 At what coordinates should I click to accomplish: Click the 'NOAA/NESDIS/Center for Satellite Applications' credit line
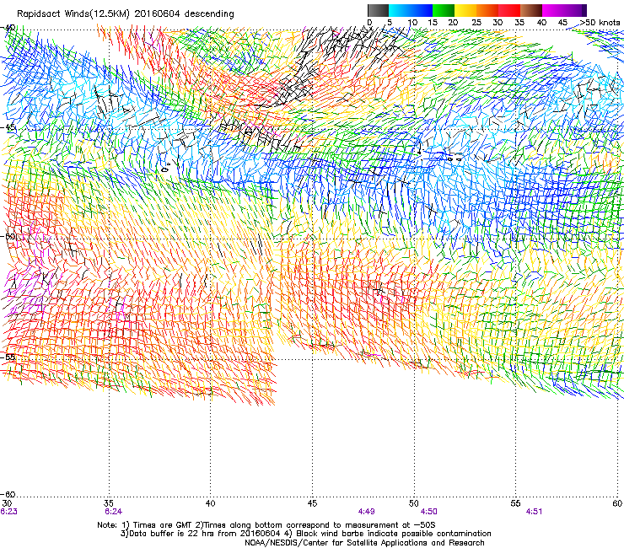point(364,543)
